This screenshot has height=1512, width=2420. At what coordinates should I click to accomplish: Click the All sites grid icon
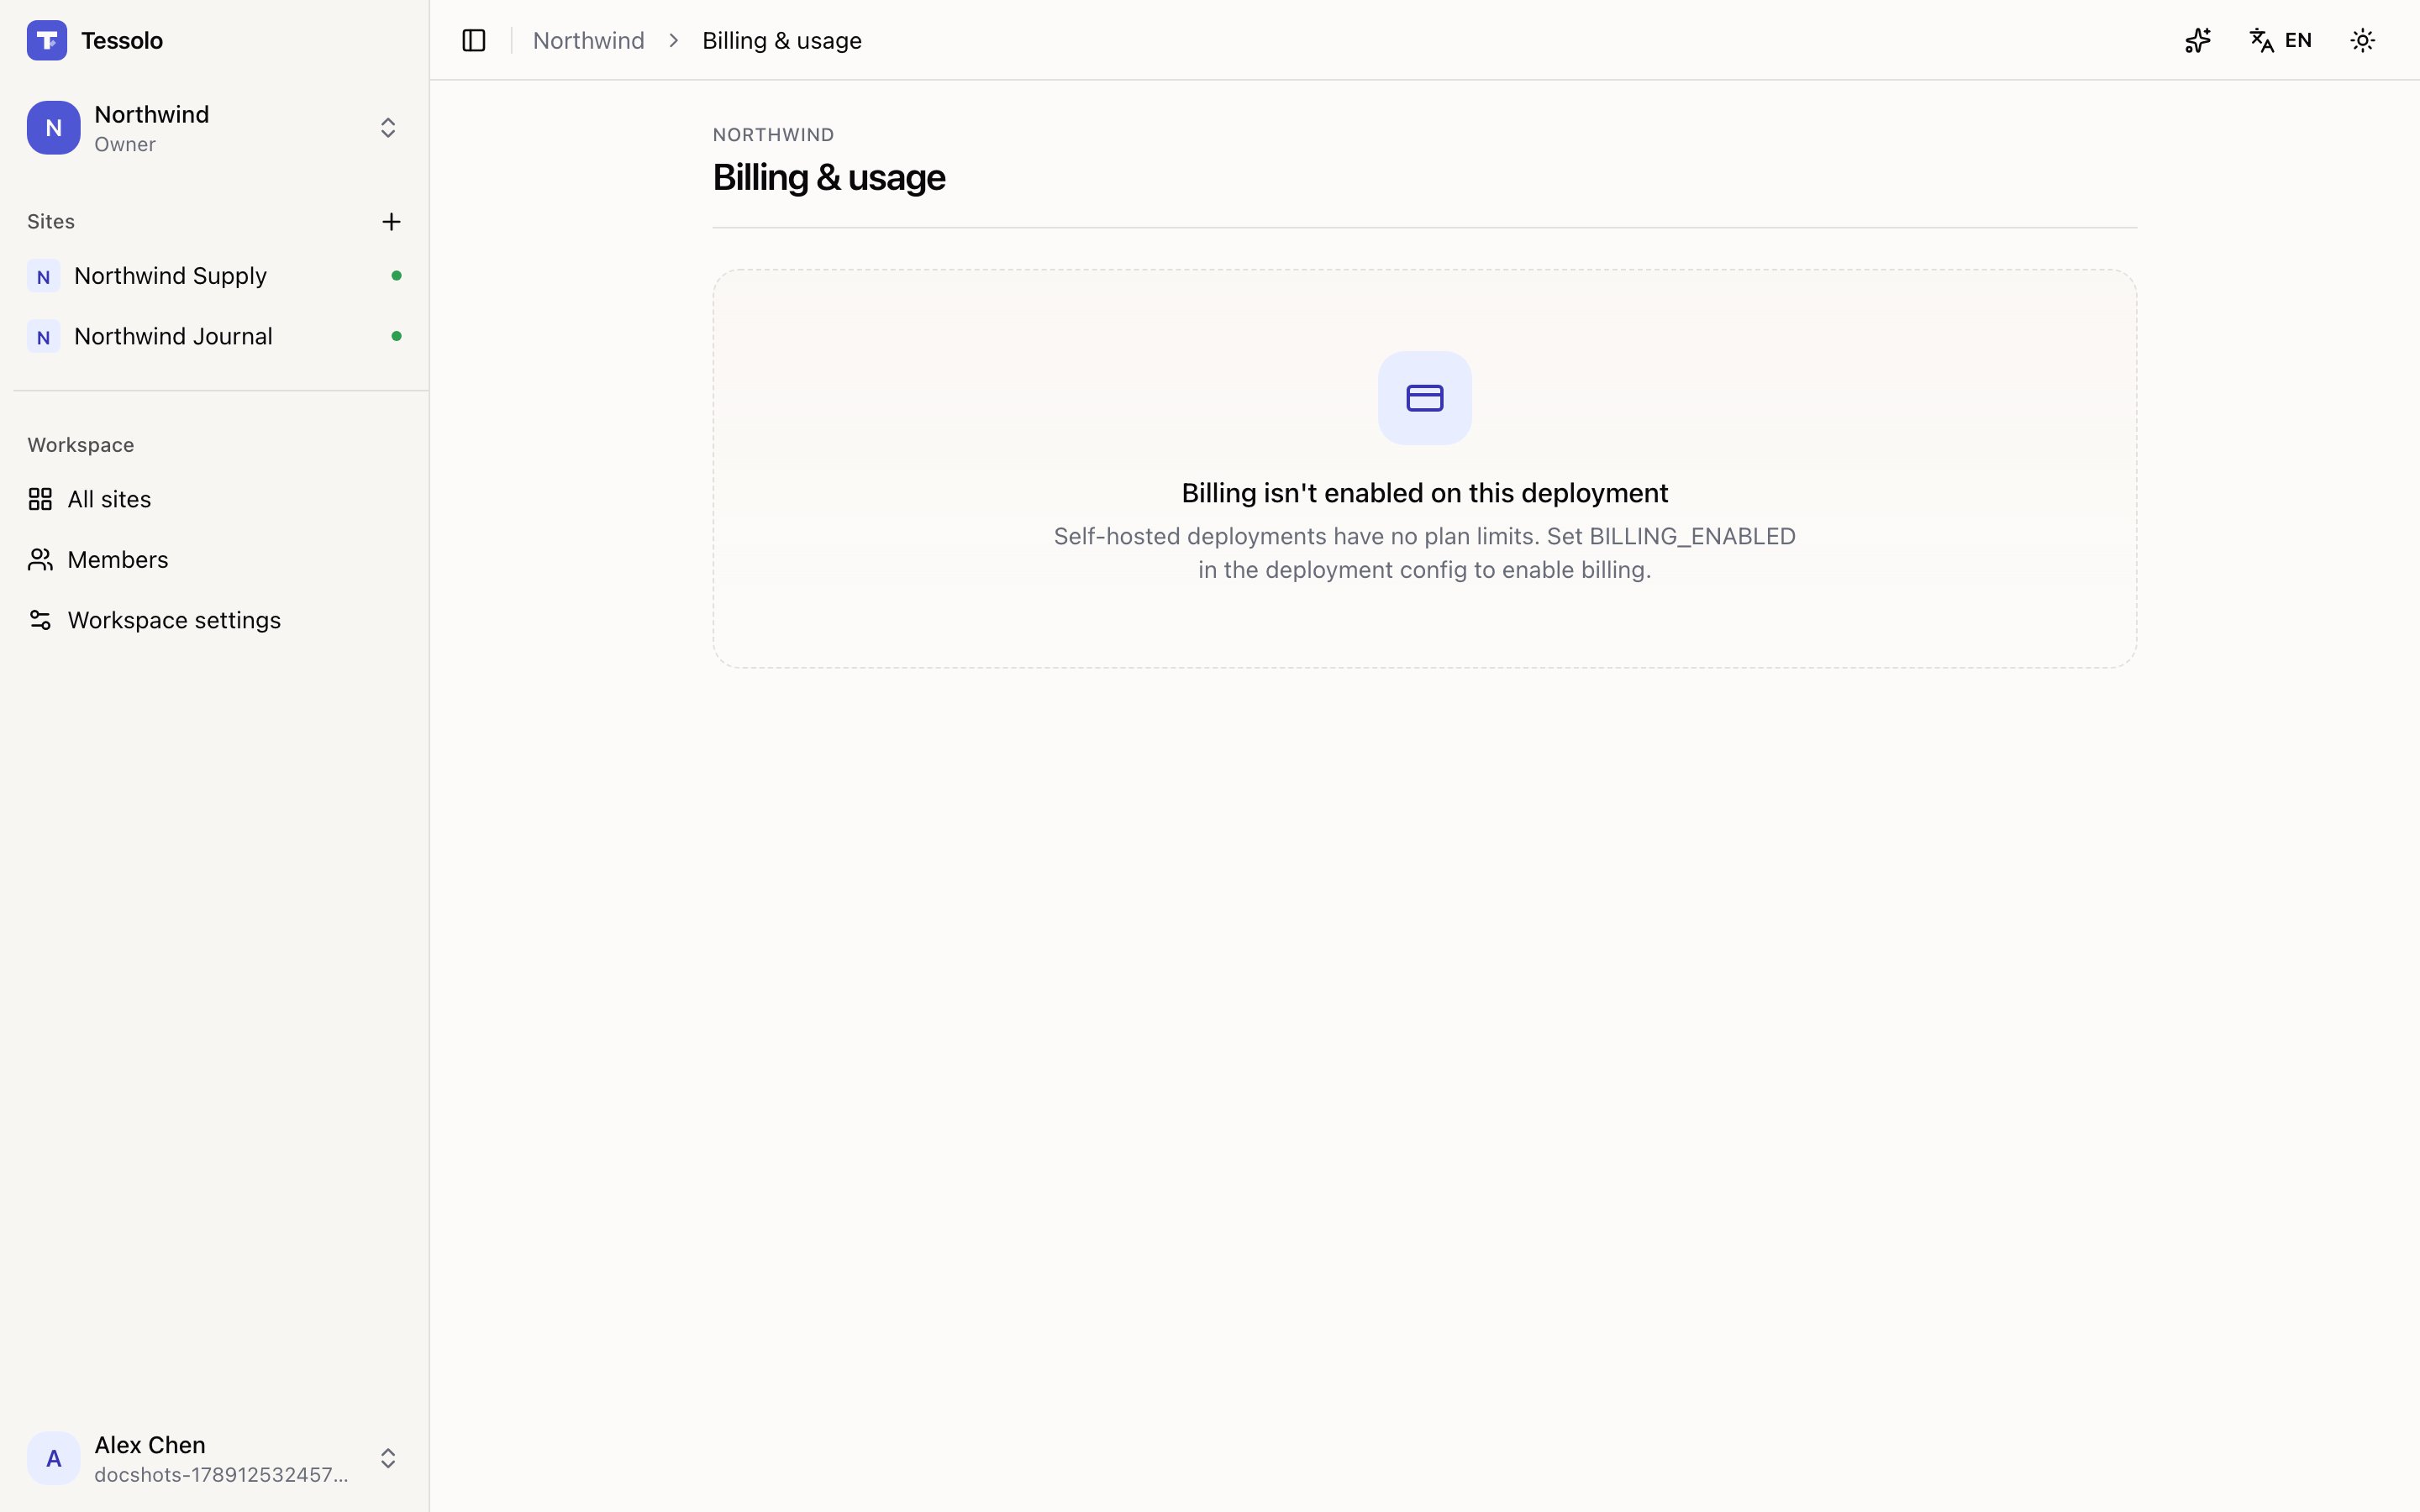tap(40, 499)
